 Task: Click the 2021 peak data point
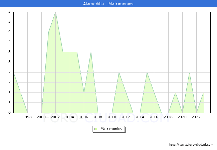(189, 73)
